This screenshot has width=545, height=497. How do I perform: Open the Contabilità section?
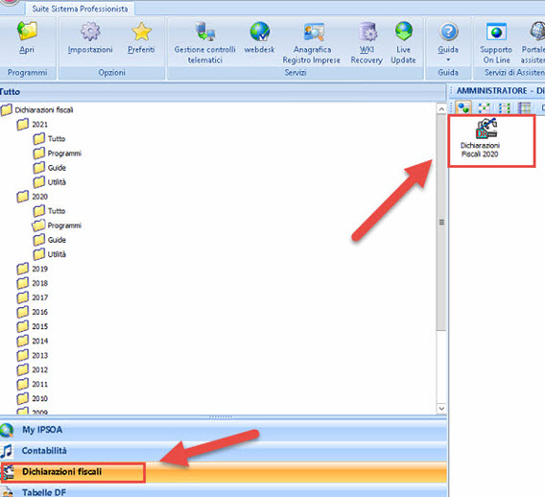(224, 451)
